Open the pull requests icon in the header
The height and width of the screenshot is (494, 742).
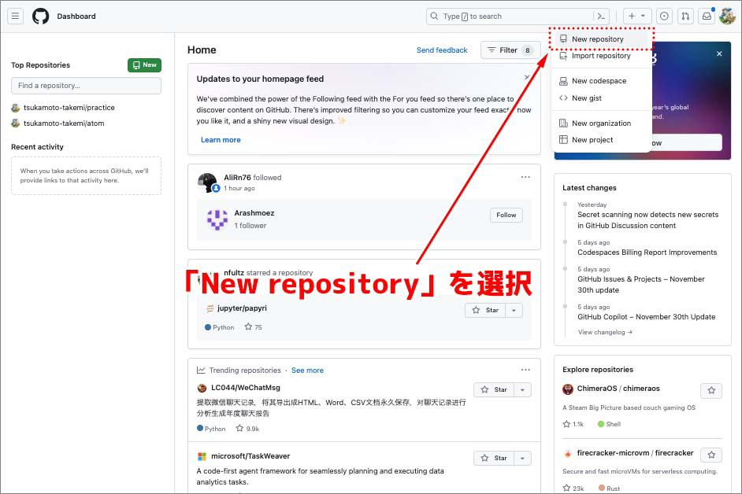coord(684,16)
